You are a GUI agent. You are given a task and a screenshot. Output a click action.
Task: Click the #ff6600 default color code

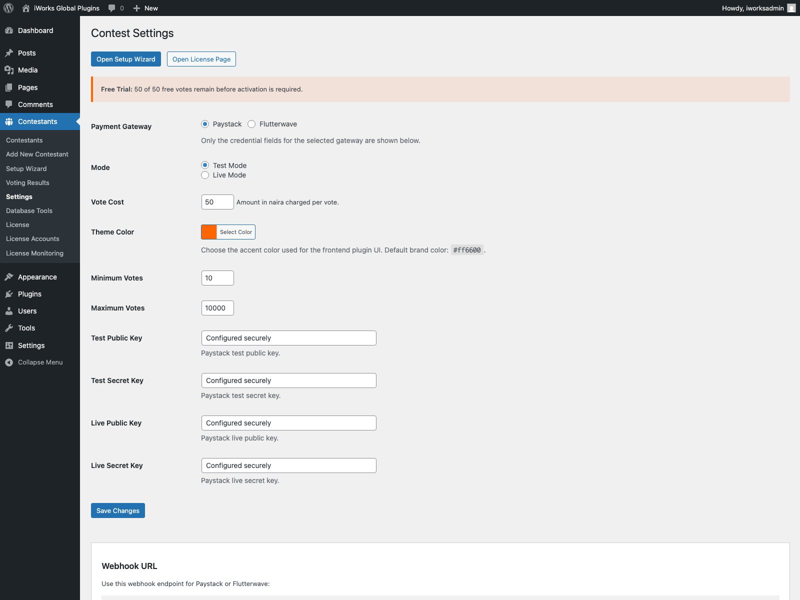(x=467, y=250)
